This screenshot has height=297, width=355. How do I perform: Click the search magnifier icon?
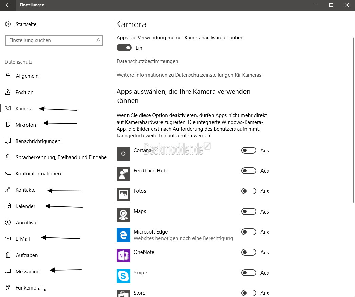click(x=98, y=40)
